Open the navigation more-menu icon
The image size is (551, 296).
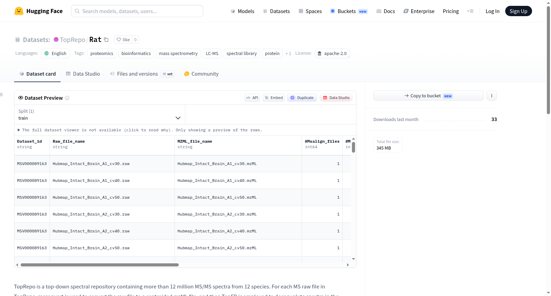[x=470, y=11]
